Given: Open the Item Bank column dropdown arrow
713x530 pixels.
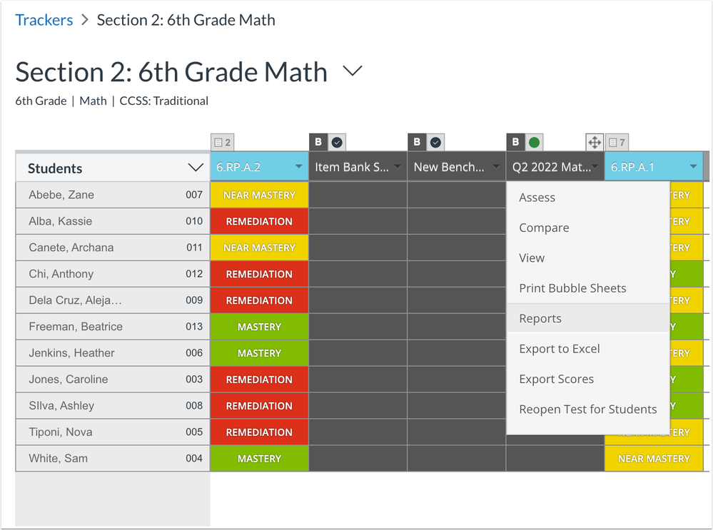Looking at the screenshot, I should click(398, 168).
